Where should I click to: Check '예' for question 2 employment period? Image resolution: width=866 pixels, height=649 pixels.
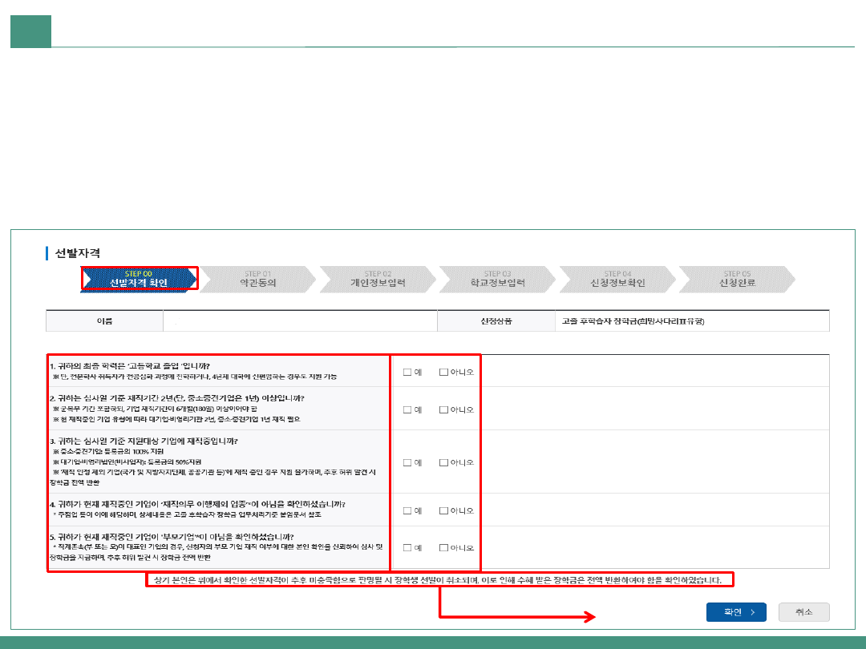click(x=407, y=409)
